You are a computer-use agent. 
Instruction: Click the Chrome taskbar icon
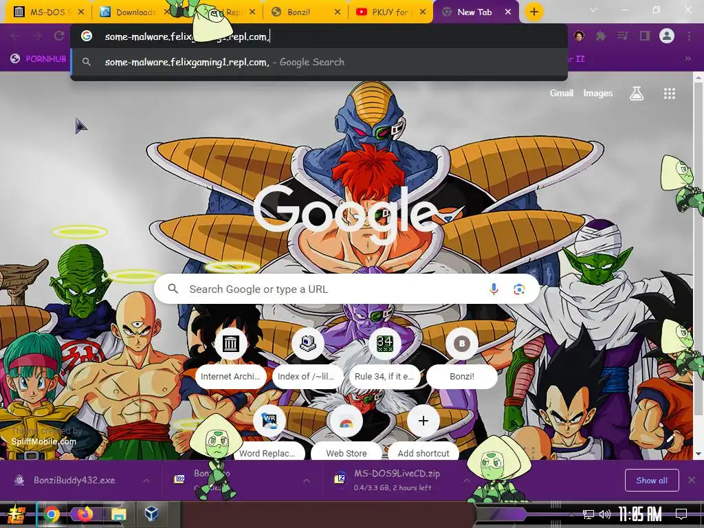[51, 514]
